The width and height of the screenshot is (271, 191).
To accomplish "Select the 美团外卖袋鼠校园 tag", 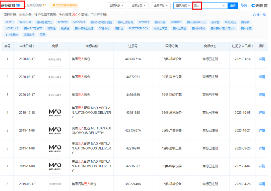I will [101, 22].
